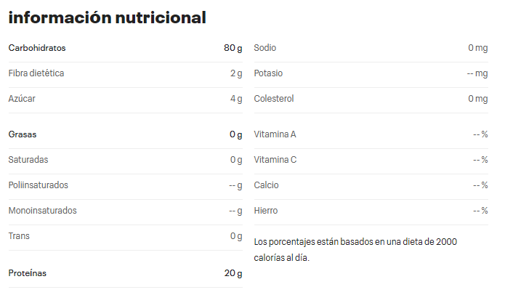This screenshot has height=295, width=505.
Task: Select the Sodio label
Action: [x=265, y=48]
